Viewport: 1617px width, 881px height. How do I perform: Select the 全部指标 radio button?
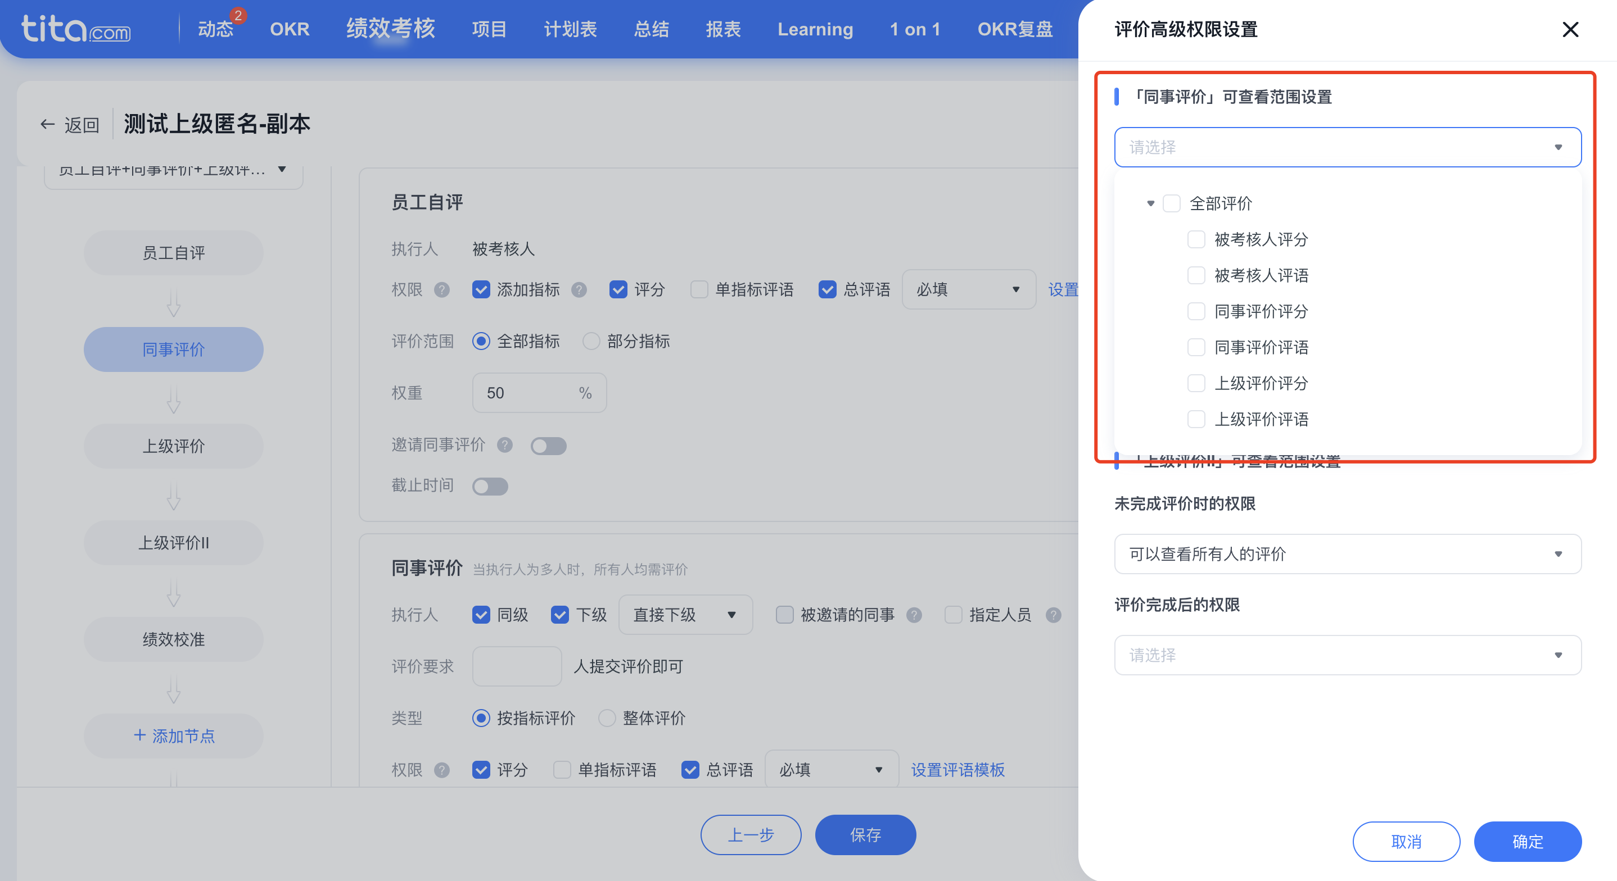pos(481,342)
